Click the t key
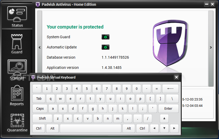The width and height of the screenshot is (219, 139). click(90, 99)
